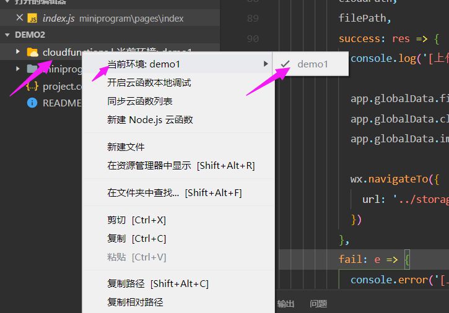
Task: Click the miniprogram folder icon
Action: coord(33,69)
